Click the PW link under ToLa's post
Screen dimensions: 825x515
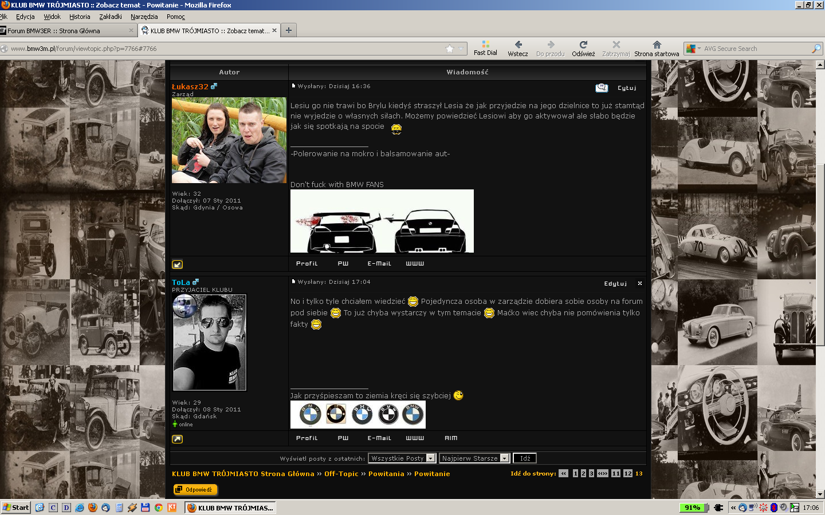(343, 438)
